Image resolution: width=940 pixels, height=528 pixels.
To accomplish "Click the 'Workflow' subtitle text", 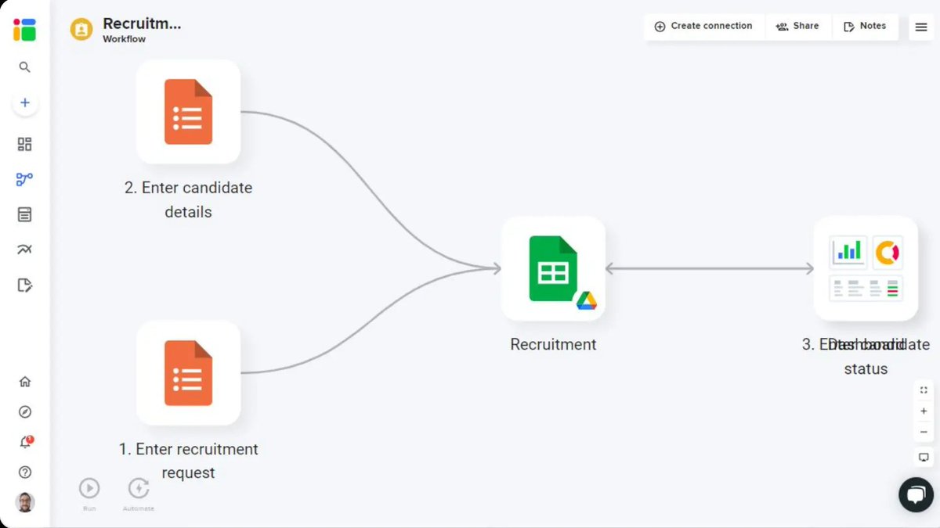I will 124,39.
